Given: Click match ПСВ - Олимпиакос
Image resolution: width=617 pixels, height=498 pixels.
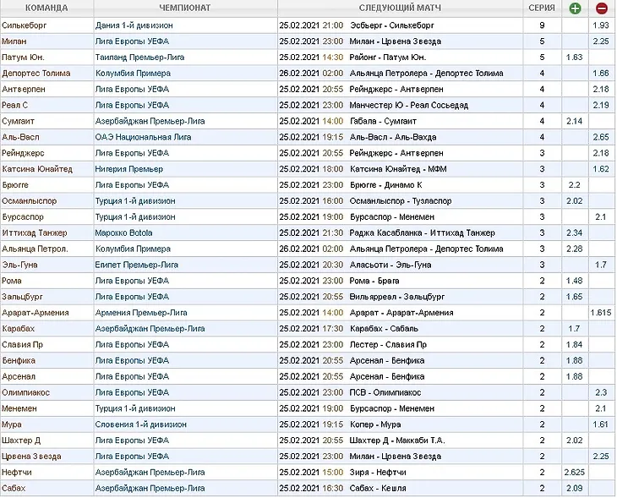Looking at the screenshot, I should pos(385,393).
